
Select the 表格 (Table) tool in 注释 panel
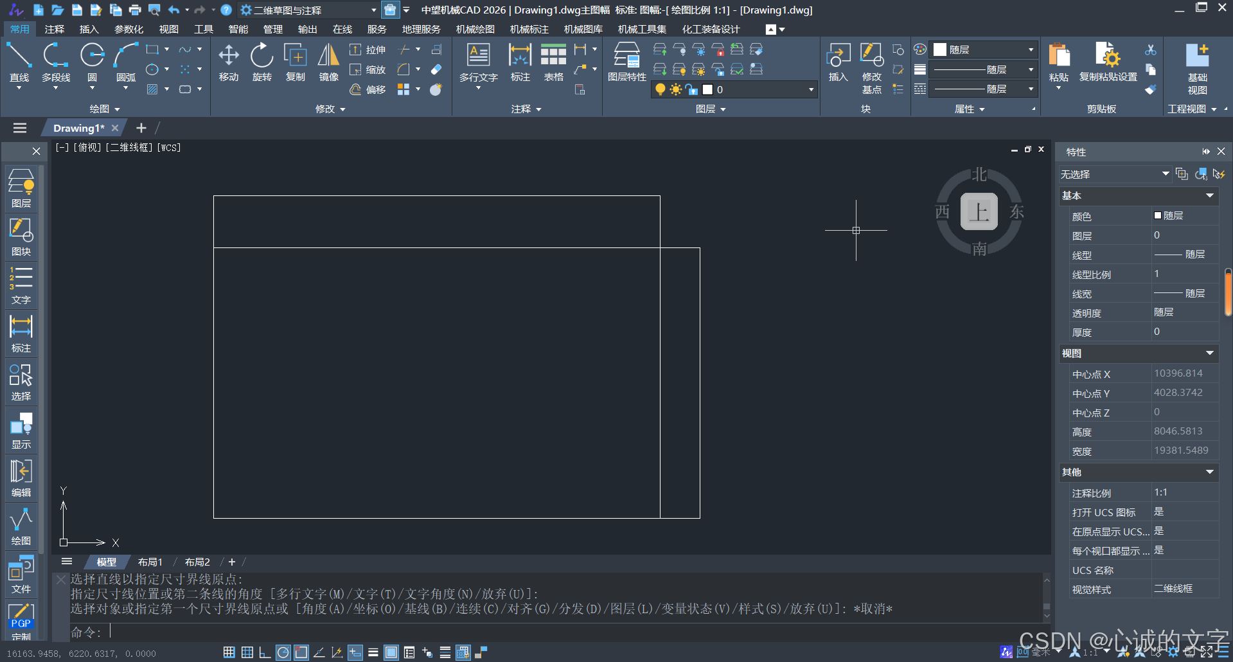click(x=553, y=61)
